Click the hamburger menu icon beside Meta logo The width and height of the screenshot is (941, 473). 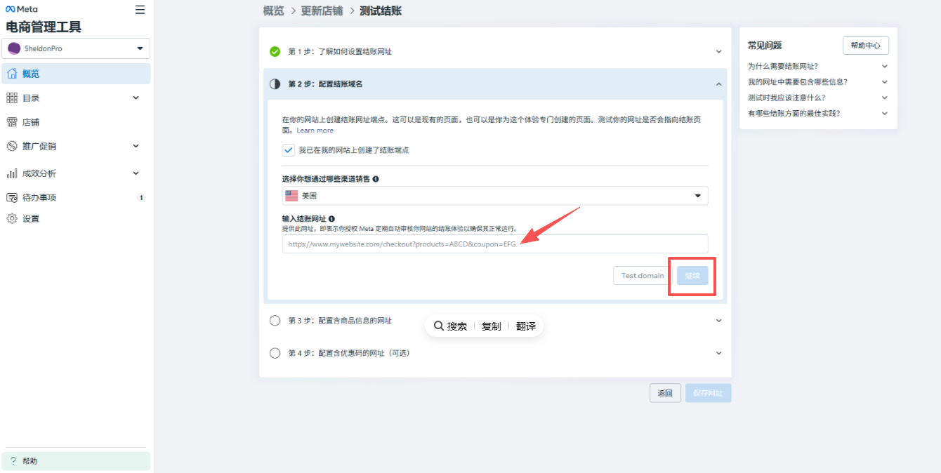coord(140,10)
